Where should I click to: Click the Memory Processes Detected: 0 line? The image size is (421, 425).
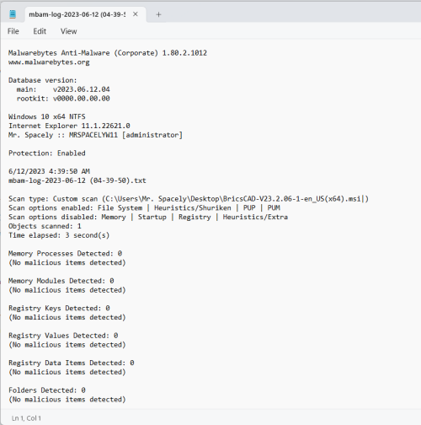click(65, 254)
